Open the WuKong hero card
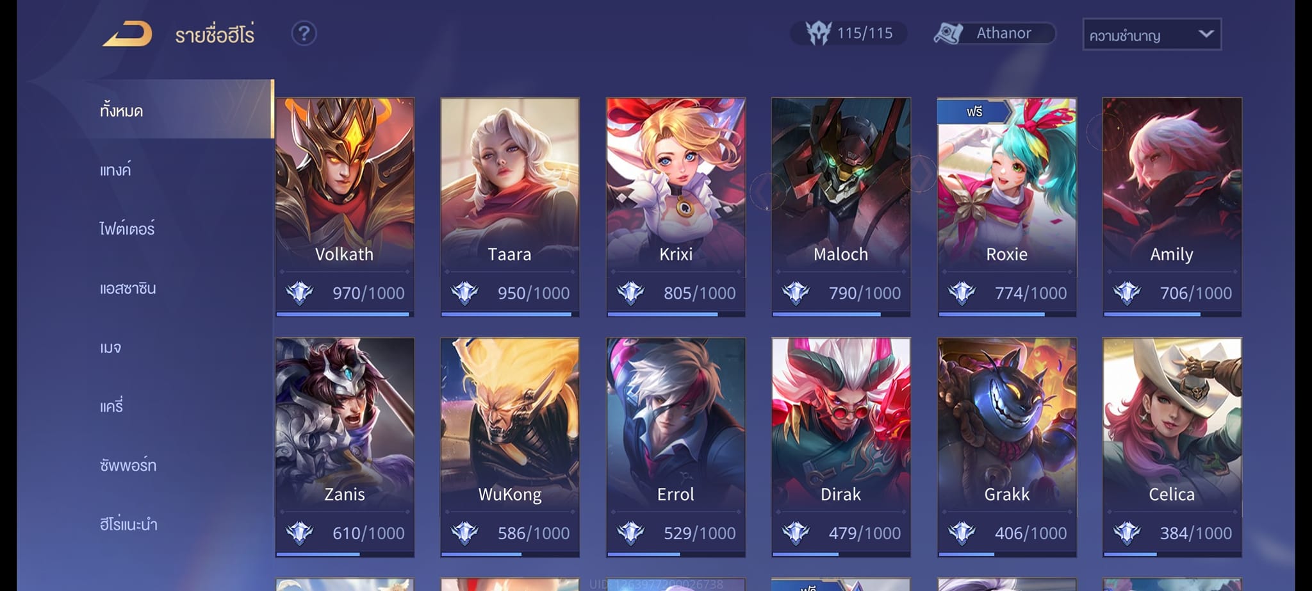 pos(510,447)
